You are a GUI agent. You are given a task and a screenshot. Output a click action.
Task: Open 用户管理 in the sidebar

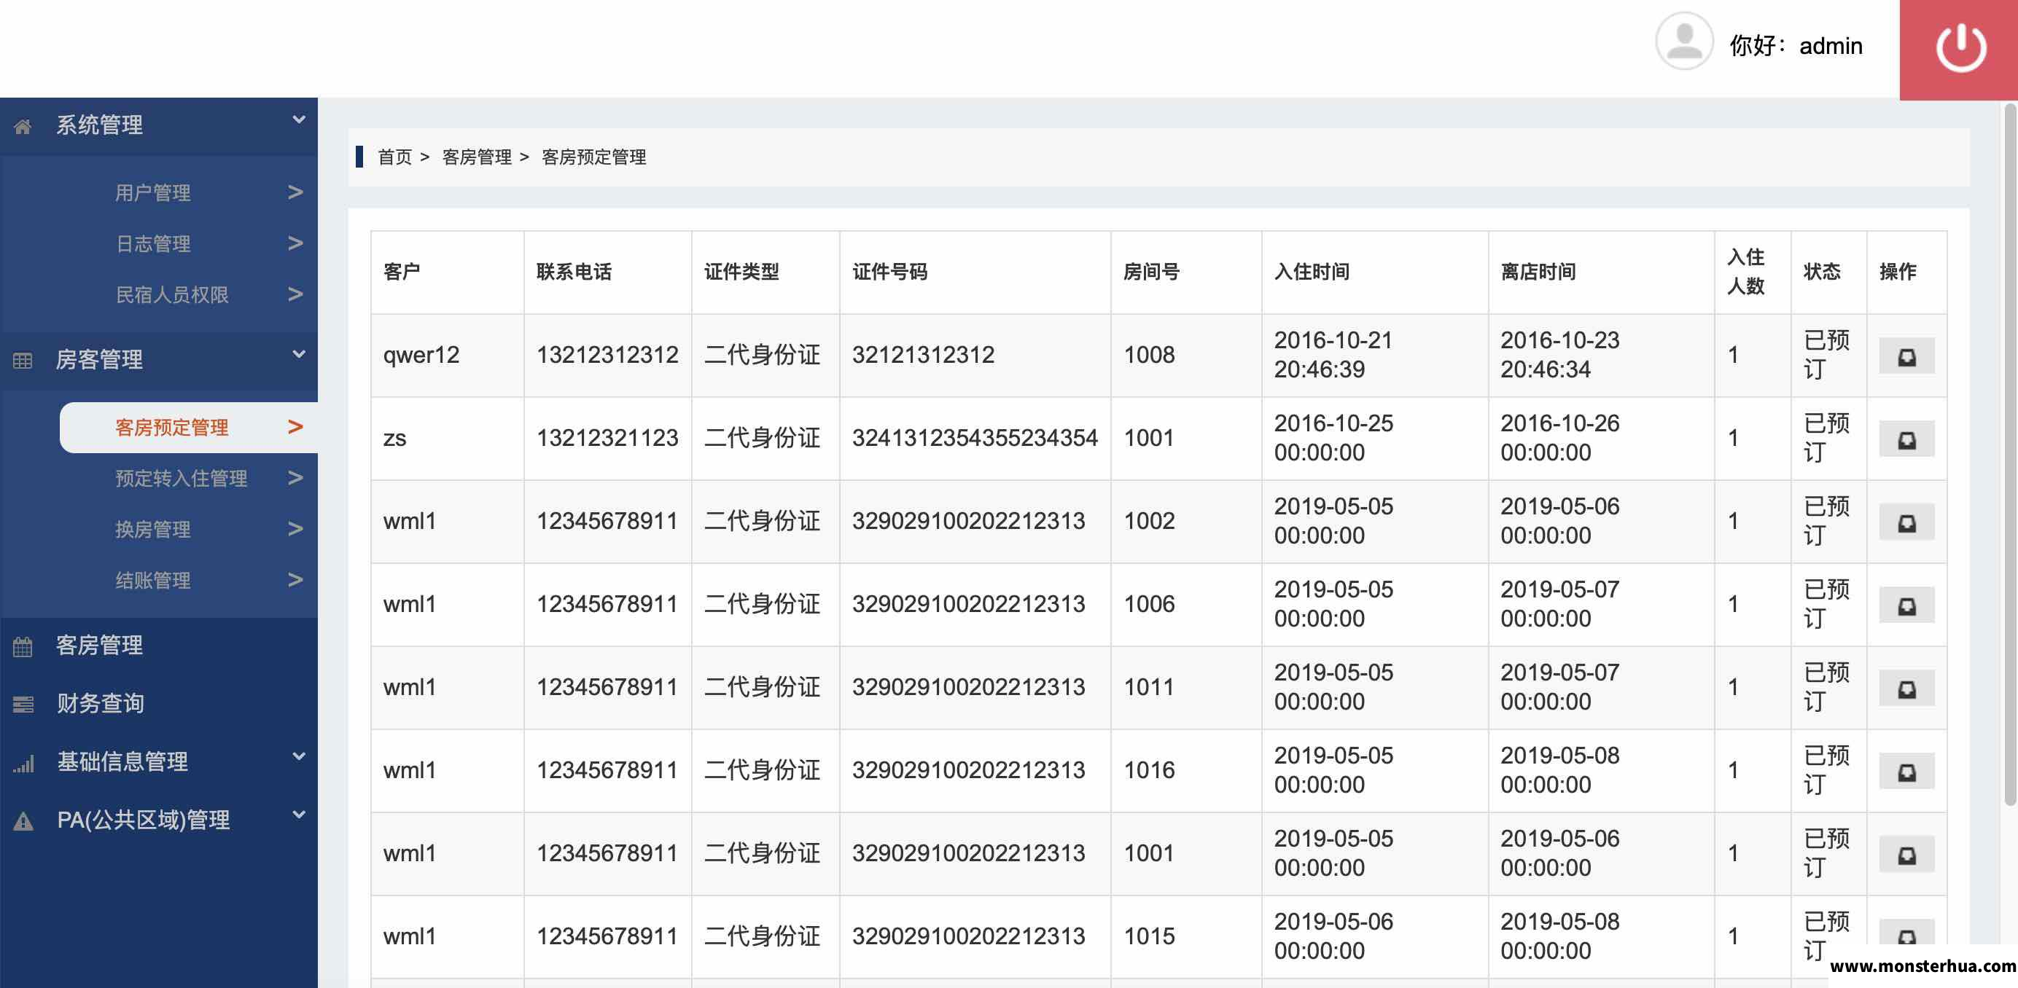click(153, 192)
